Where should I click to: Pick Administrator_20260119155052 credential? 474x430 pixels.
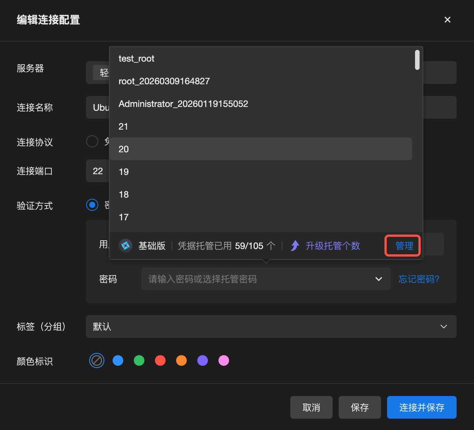click(x=260, y=104)
